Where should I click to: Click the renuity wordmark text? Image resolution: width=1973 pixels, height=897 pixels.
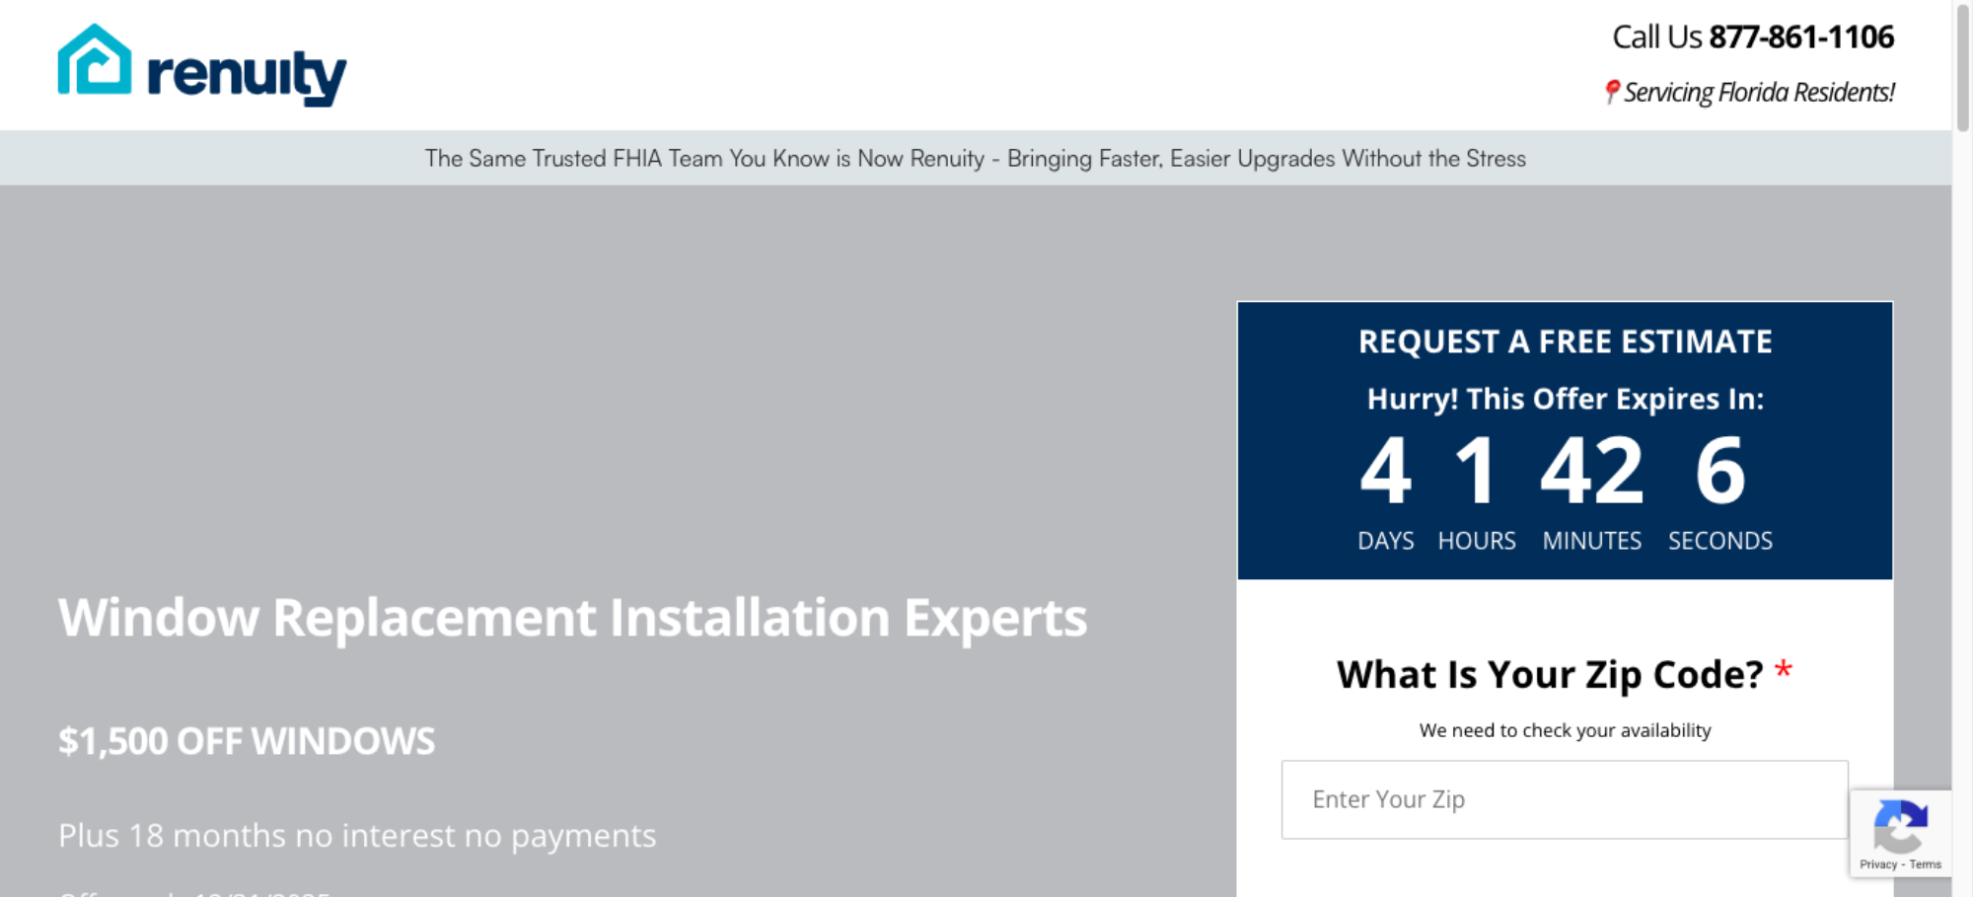[247, 74]
